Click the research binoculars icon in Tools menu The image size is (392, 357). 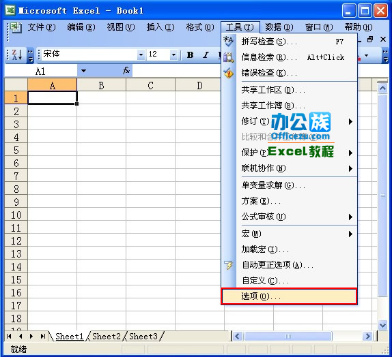click(229, 57)
